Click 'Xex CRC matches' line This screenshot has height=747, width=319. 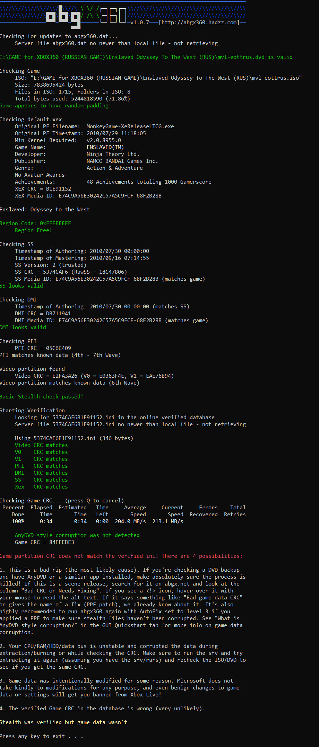[41, 487]
